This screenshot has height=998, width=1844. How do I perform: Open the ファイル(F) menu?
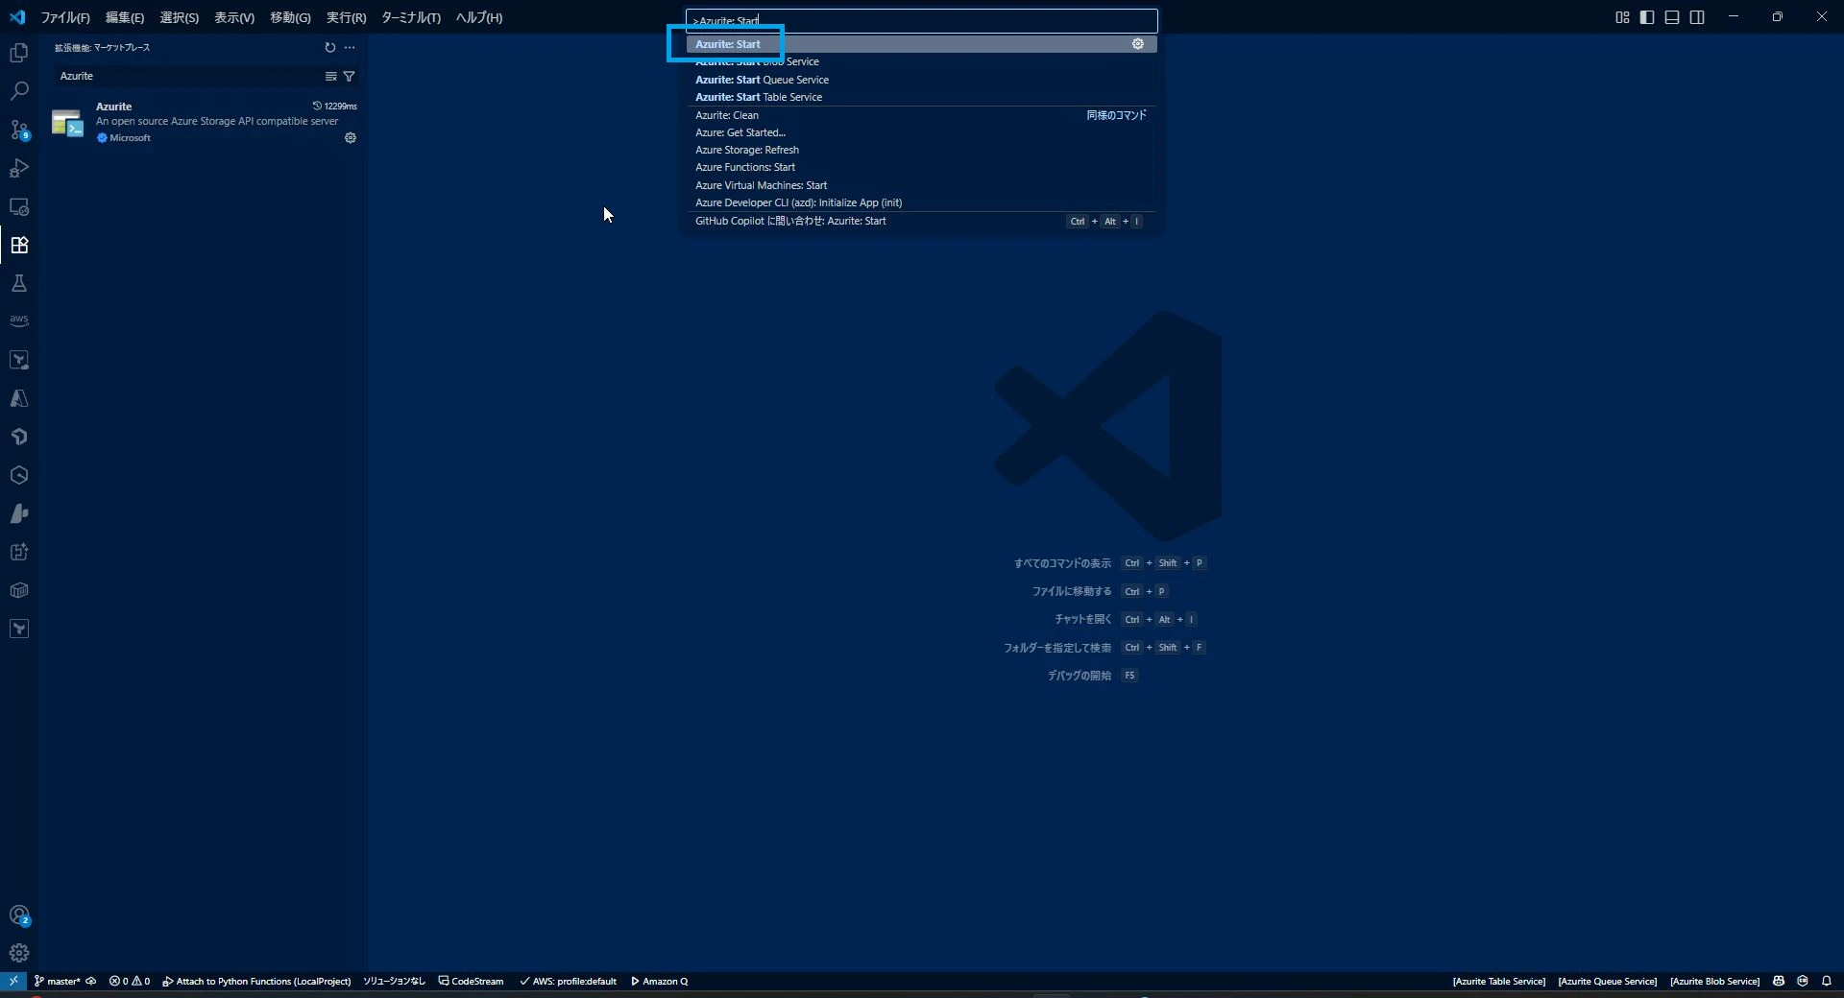coord(65,17)
